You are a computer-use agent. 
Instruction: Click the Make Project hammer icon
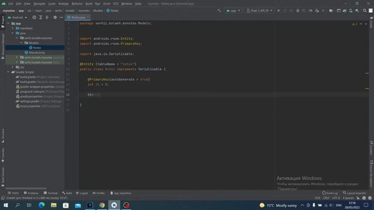click(x=219, y=10)
